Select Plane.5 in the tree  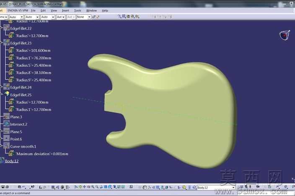(16, 132)
